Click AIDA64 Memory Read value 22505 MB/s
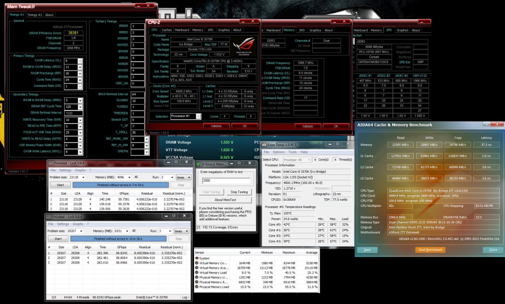505x304 pixels. pyautogui.click(x=401, y=145)
